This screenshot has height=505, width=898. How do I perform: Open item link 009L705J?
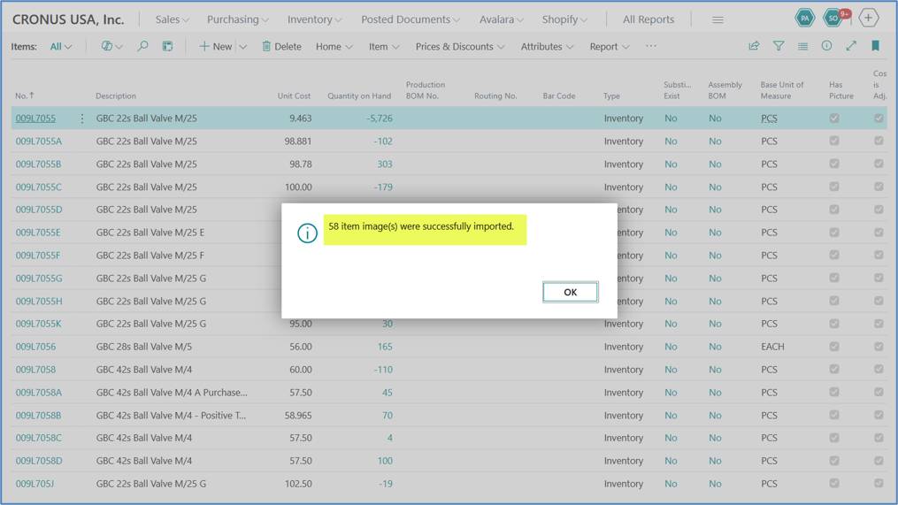click(35, 483)
